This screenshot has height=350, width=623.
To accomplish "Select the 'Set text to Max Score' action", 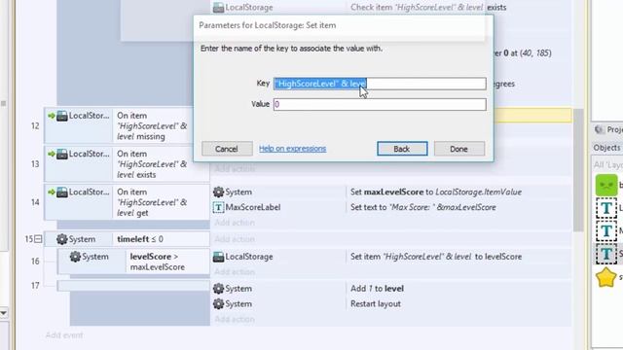I will click(x=422, y=207).
